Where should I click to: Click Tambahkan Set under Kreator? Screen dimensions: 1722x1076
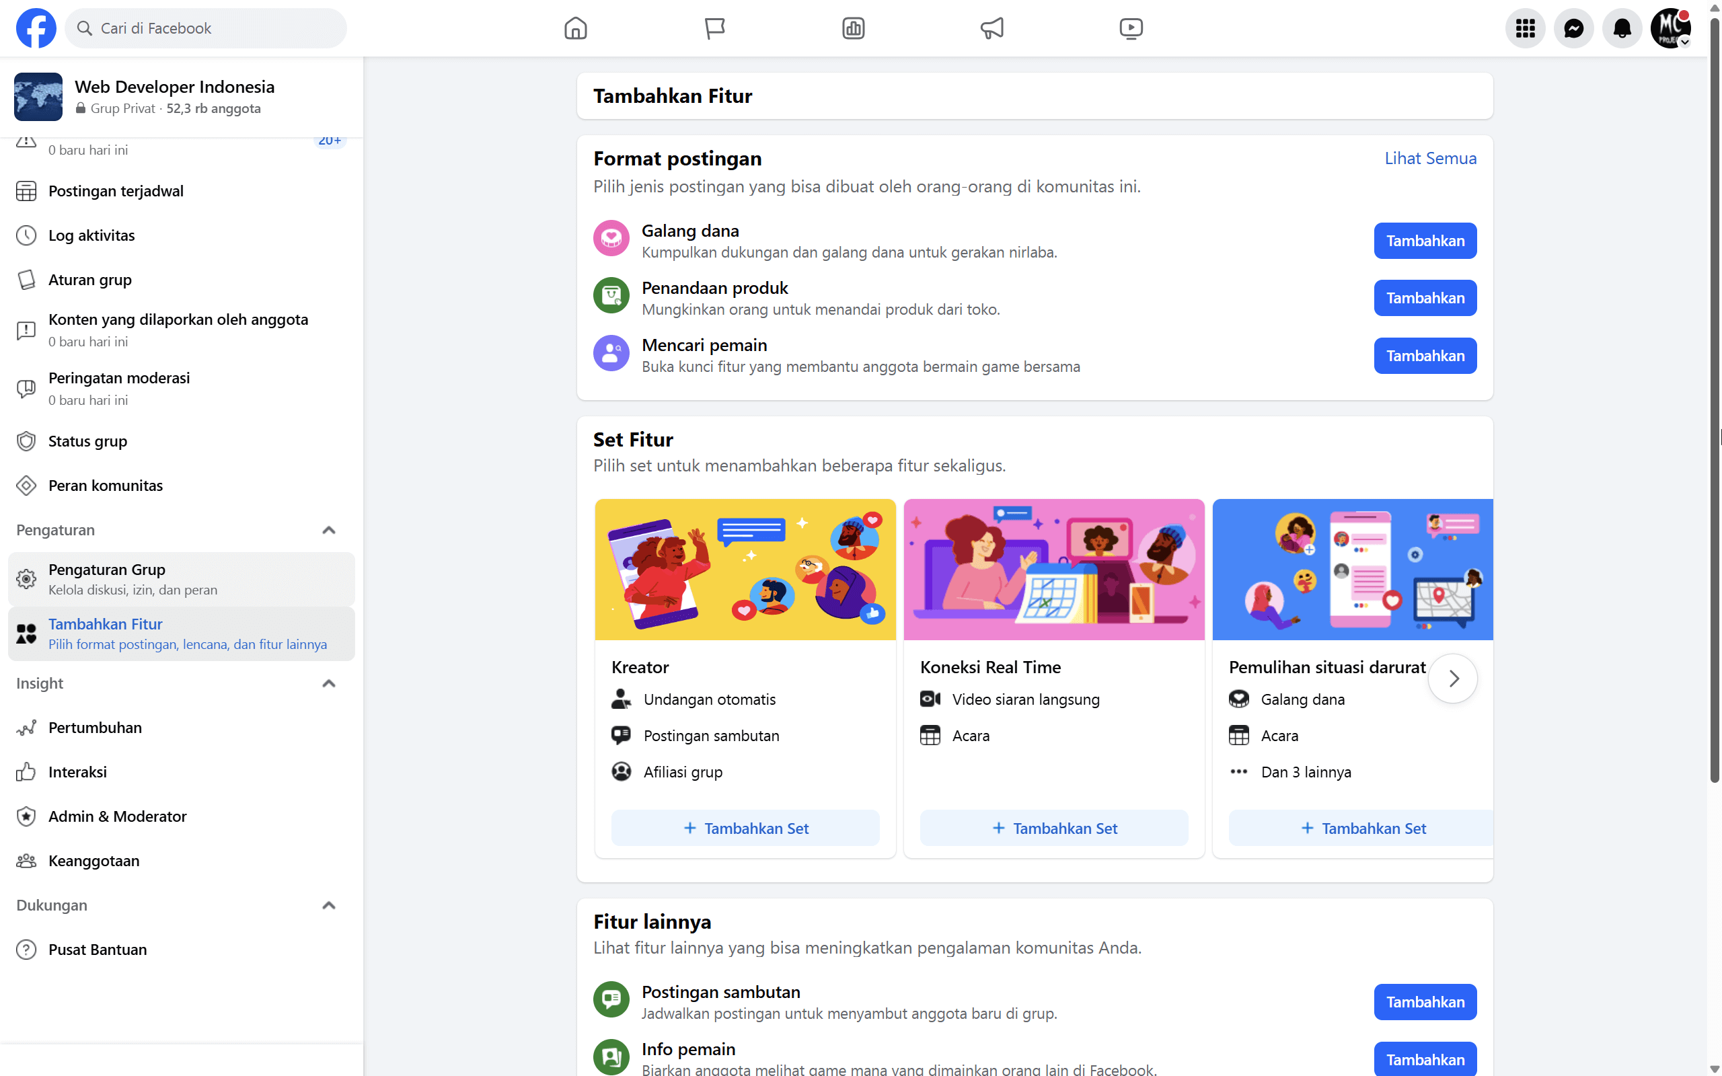[x=745, y=828]
